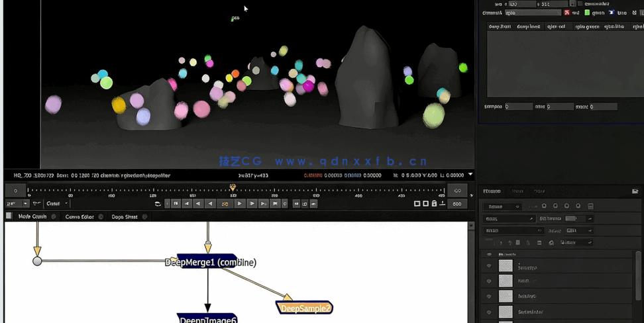Toggle the green channel checkbox
The width and height of the screenshot is (644, 323).
tap(587, 13)
